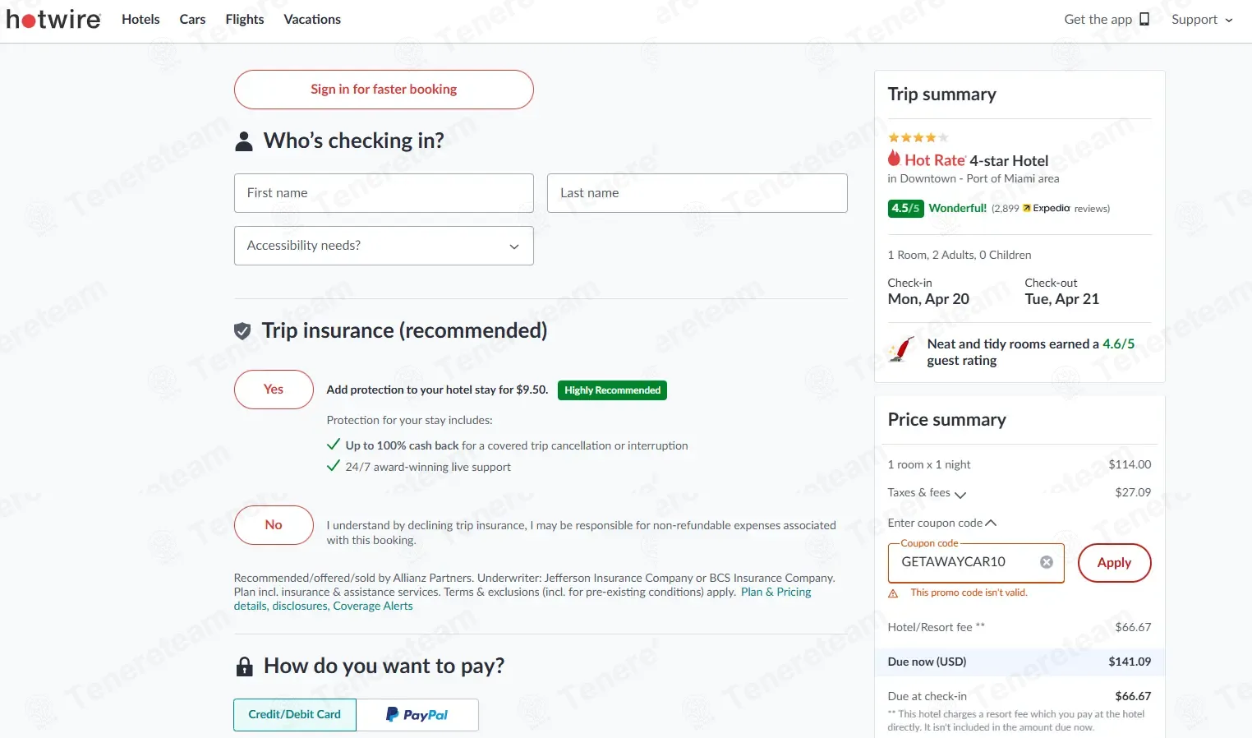Click the shield icon next to Trip insurance
This screenshot has height=738, width=1252.
tap(242, 331)
